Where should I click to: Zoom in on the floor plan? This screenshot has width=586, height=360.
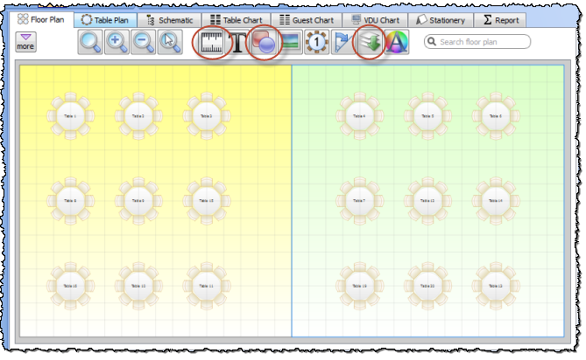pyautogui.click(x=116, y=42)
